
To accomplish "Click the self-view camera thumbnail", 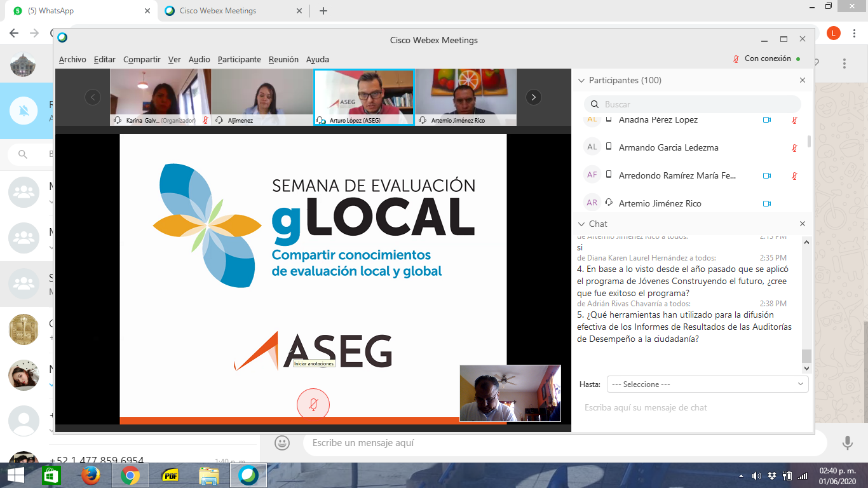I will tap(510, 393).
